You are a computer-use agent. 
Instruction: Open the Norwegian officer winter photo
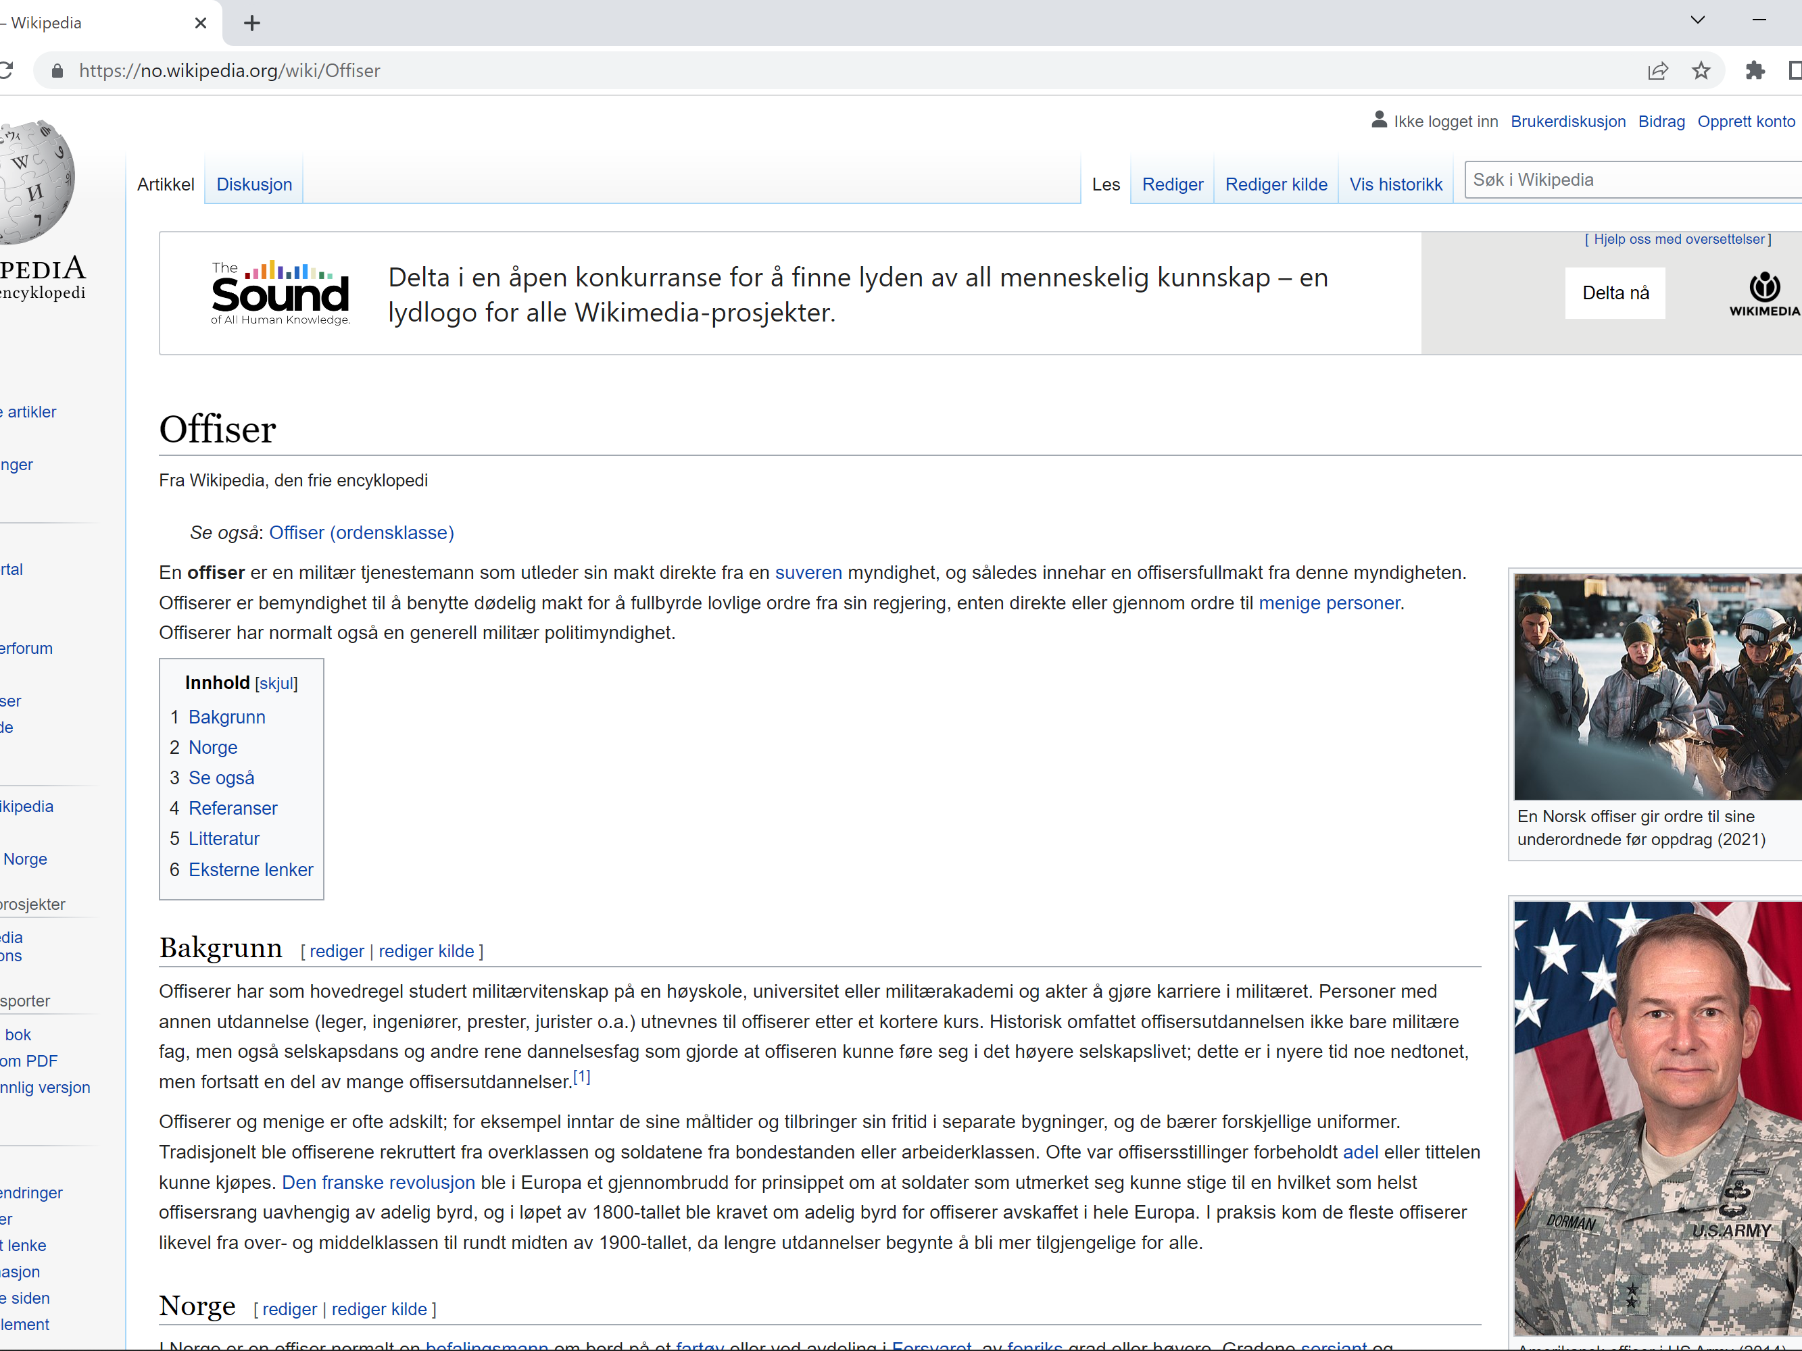pyautogui.click(x=1657, y=686)
